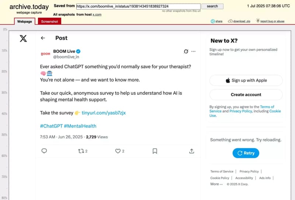Click the archive download .zip icon
295x200 pixels.
(231, 21)
